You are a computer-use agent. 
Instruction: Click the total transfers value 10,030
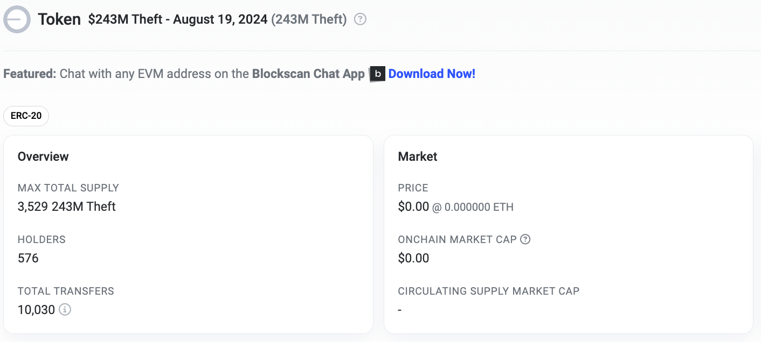(x=37, y=310)
